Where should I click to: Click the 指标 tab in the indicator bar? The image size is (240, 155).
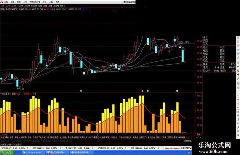pyautogui.click(x=3, y=137)
